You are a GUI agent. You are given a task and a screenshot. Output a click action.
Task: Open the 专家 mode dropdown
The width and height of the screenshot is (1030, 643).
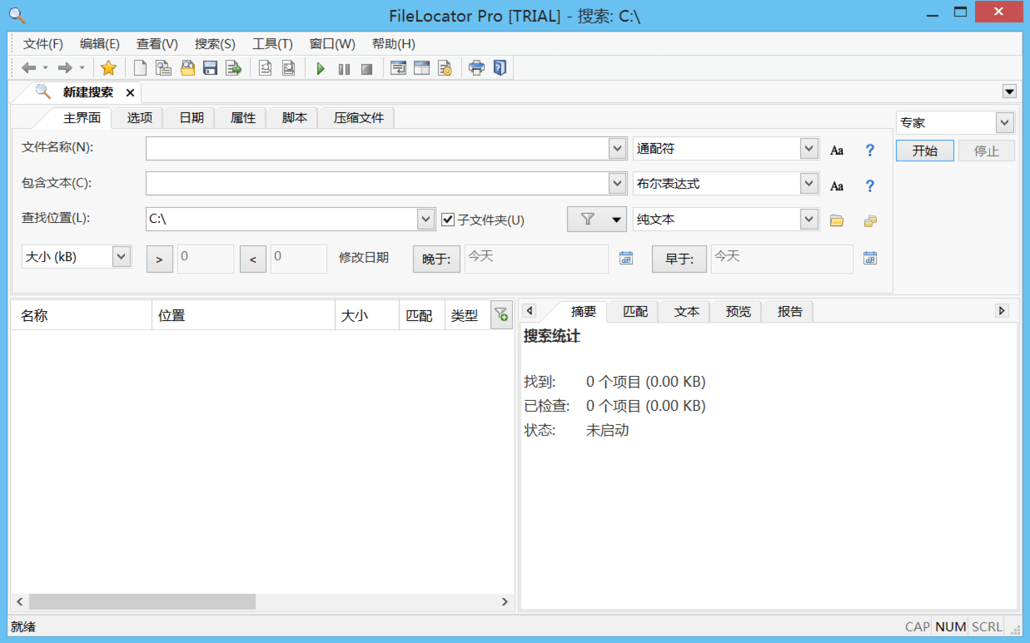click(x=1004, y=123)
